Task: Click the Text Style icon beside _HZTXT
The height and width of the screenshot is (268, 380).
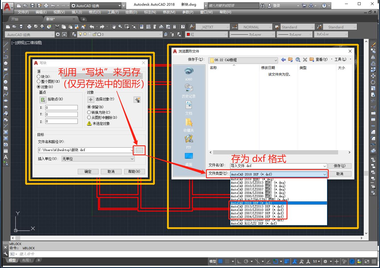Action: 192,27
